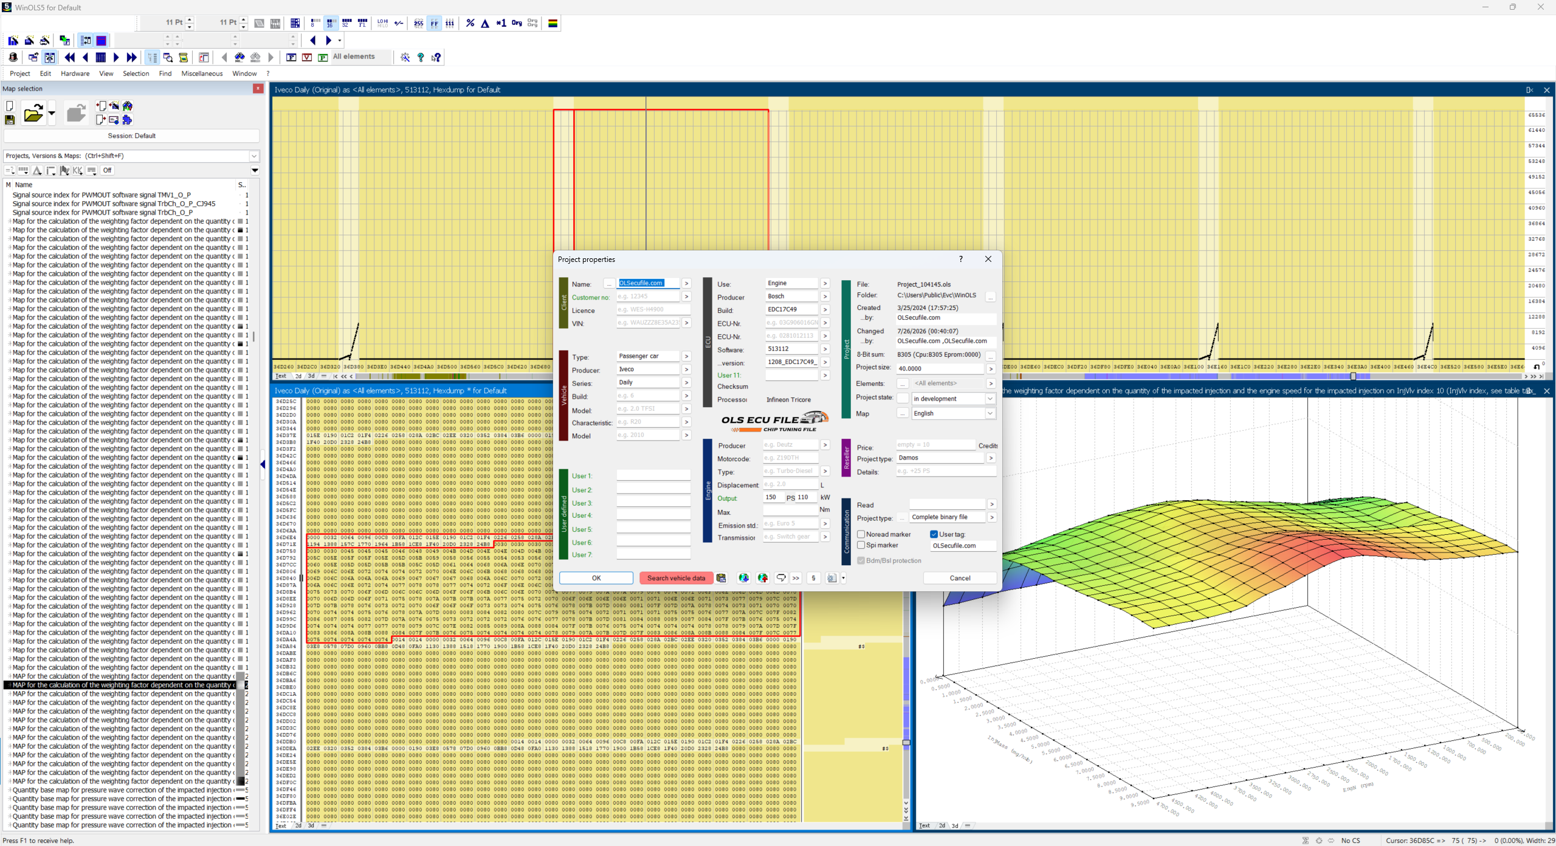1556x846 pixels.
Task: Open the Map language English dropdown
Action: point(990,413)
